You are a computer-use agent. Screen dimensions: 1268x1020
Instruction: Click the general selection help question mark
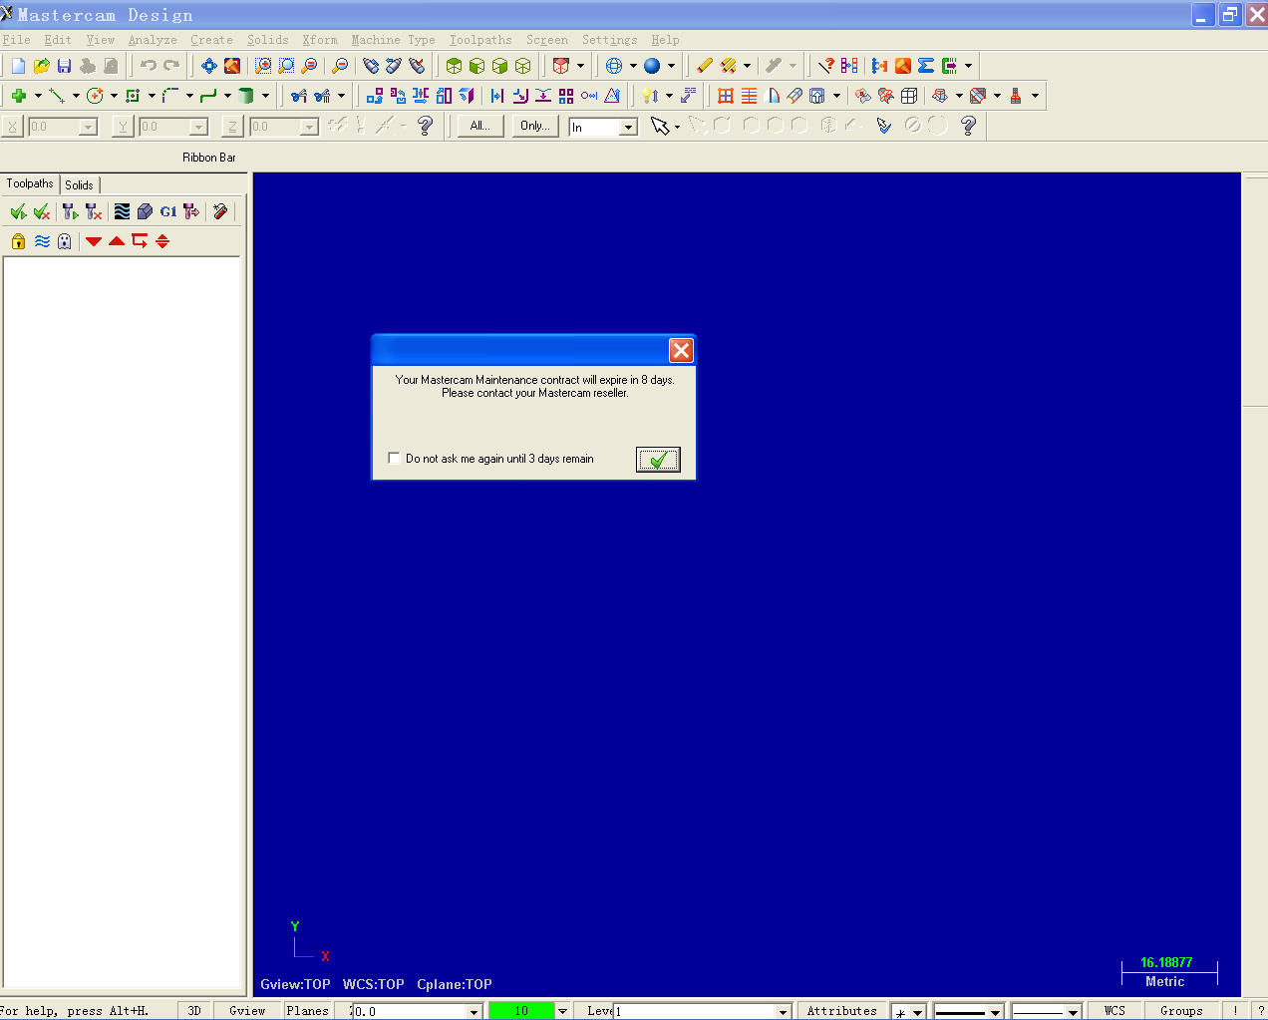pos(968,126)
